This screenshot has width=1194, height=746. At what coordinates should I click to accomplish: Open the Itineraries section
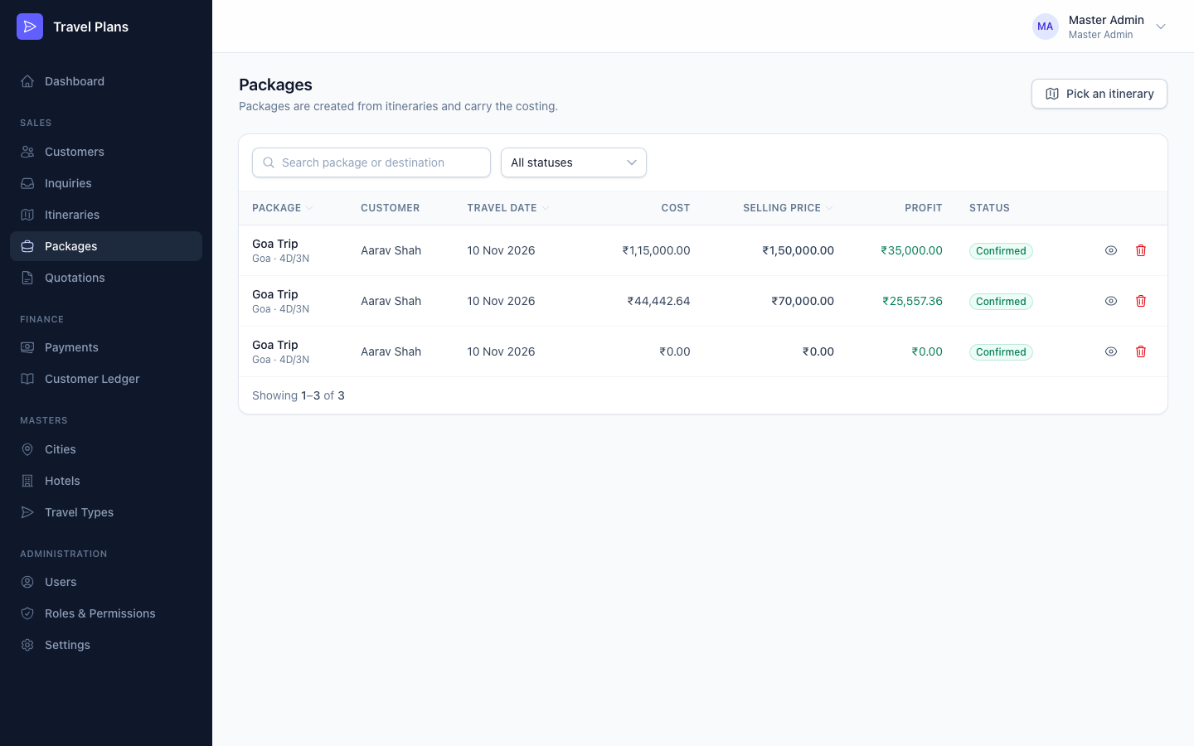pos(106,215)
